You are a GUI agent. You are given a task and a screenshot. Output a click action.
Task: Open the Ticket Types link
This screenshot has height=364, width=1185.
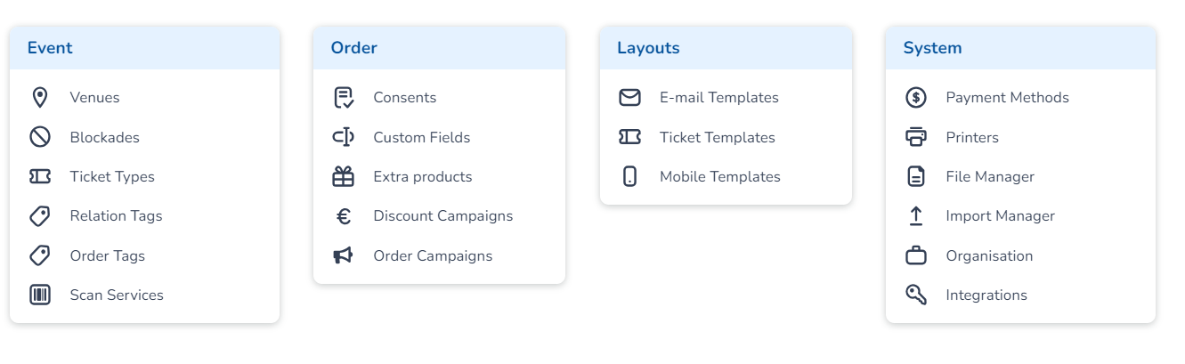coord(112,177)
